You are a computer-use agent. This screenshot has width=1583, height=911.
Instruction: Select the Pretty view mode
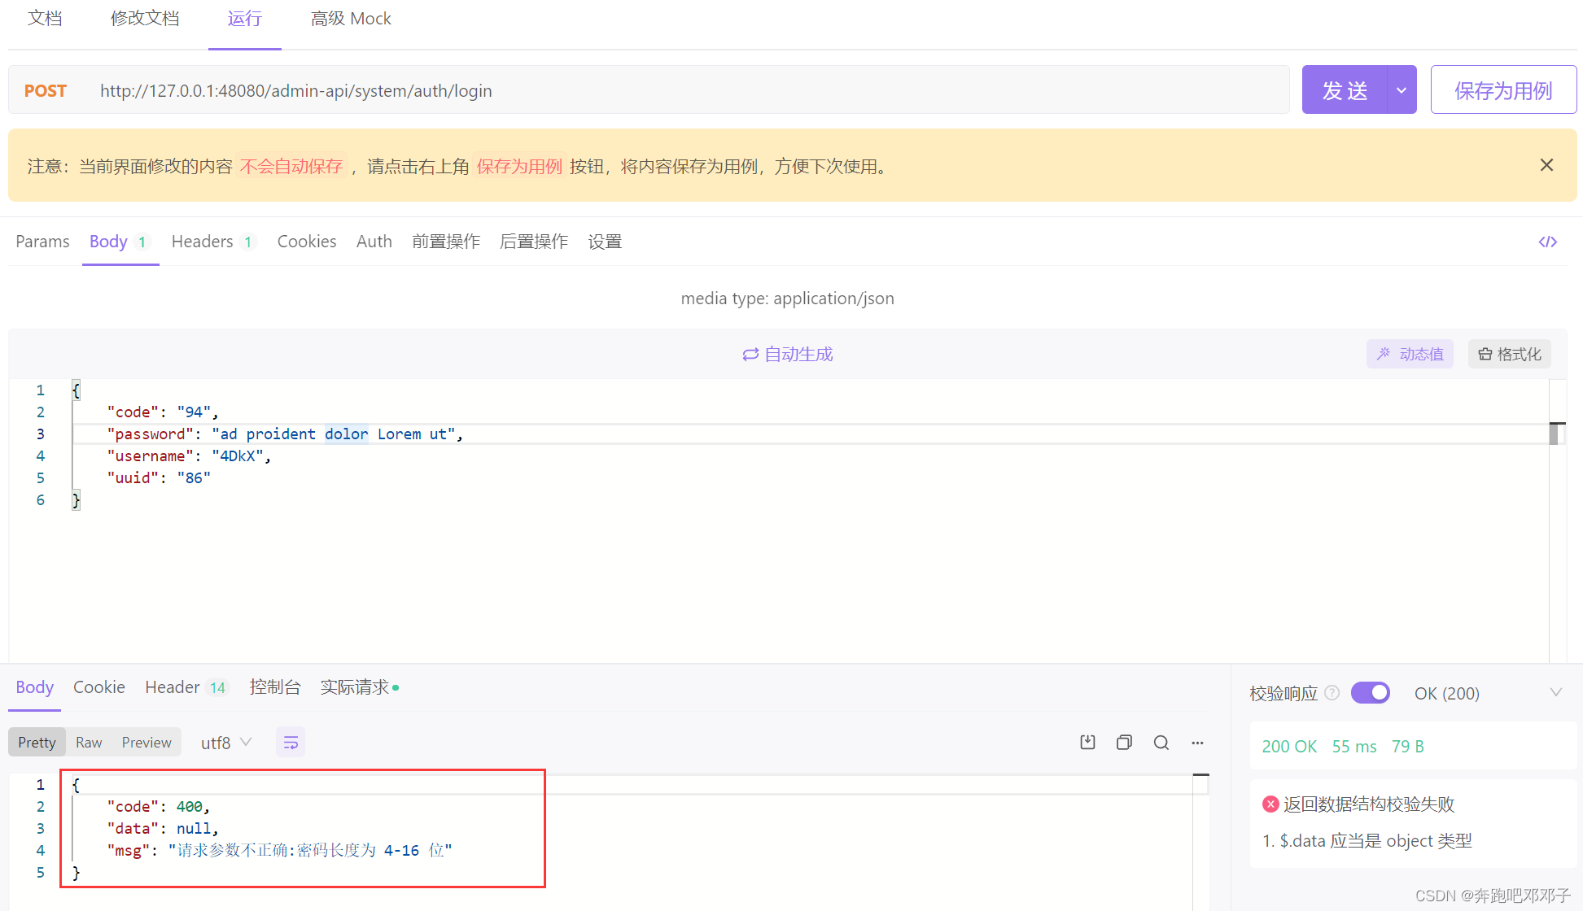[37, 743]
